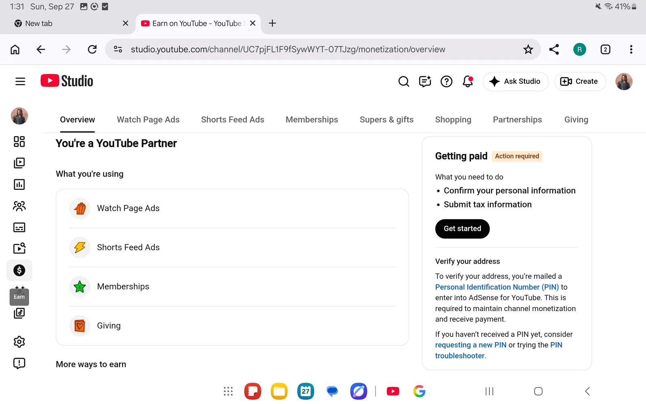646x404 pixels.
Task: Open the tab switcher showing 2 tabs
Action: tap(605, 49)
